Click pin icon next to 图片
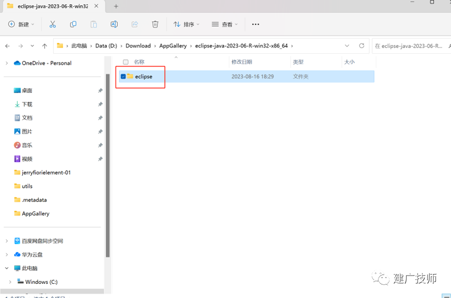The width and height of the screenshot is (451, 298). pos(100,132)
